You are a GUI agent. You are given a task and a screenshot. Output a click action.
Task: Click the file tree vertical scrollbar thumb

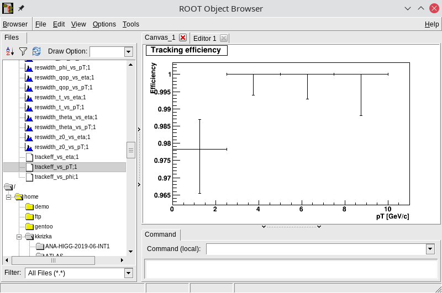pos(131,150)
